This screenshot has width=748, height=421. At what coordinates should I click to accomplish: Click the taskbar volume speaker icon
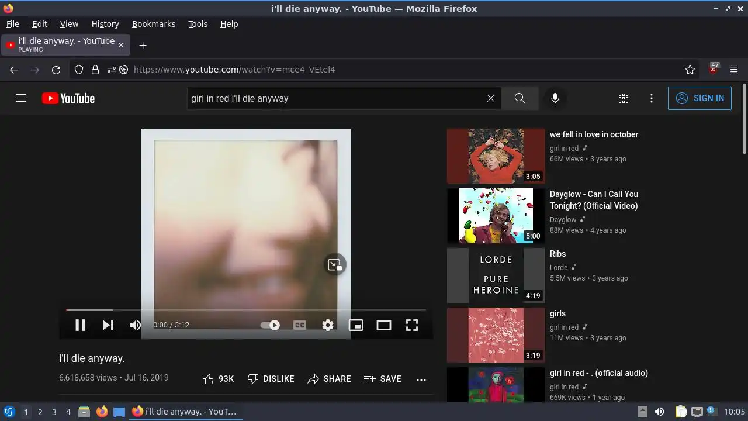(659, 412)
